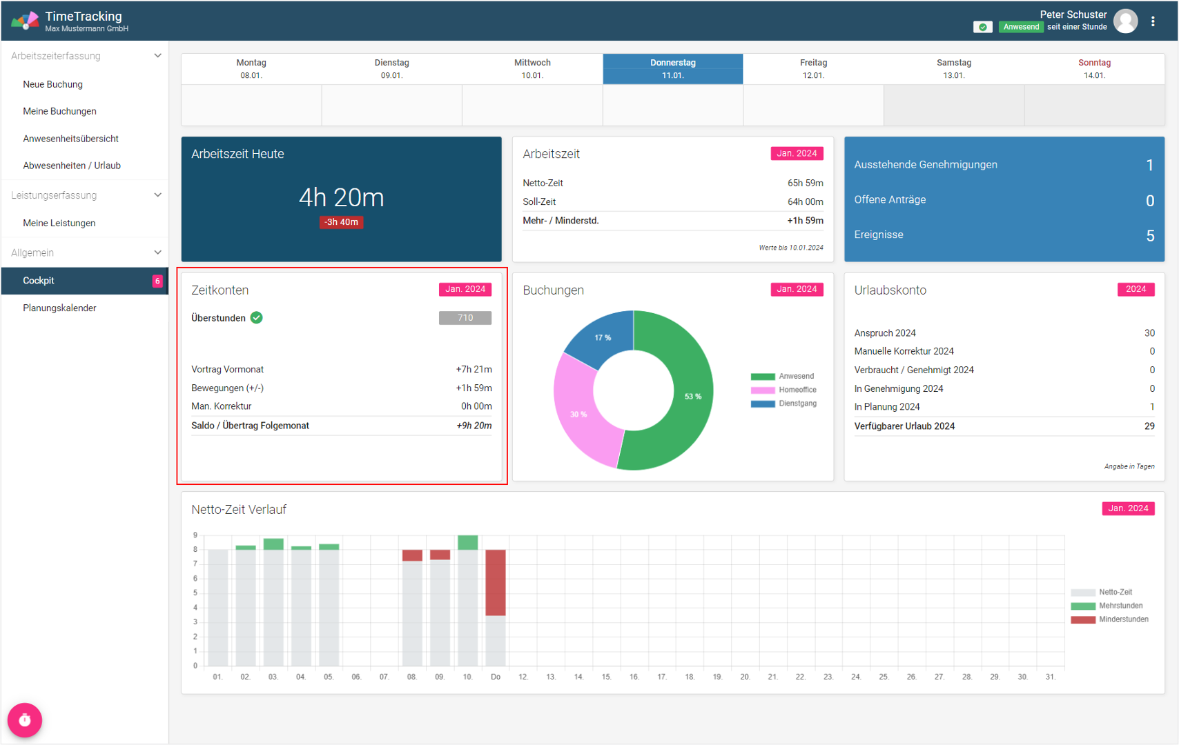The width and height of the screenshot is (1179, 745).
Task: Click the Cockpit notification badge showing 6
Action: point(157,281)
